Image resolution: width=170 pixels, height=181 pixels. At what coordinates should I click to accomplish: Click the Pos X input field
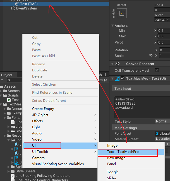tap(162, 10)
